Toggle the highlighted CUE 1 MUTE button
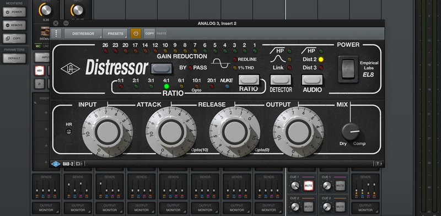Viewport: 441px width, 216px height. pos(308,186)
